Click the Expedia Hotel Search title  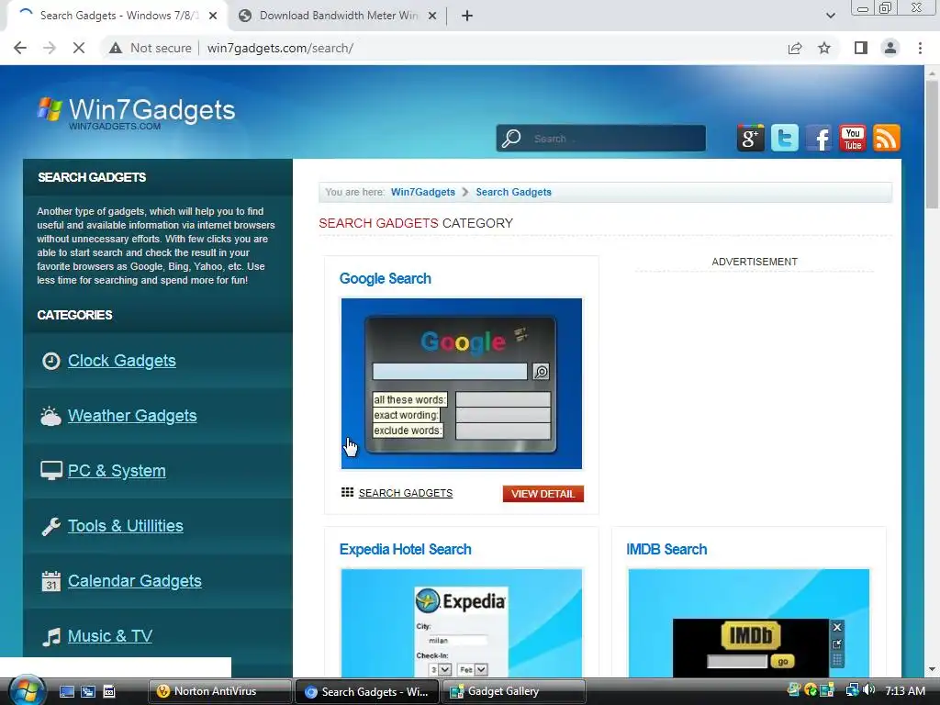click(x=405, y=549)
